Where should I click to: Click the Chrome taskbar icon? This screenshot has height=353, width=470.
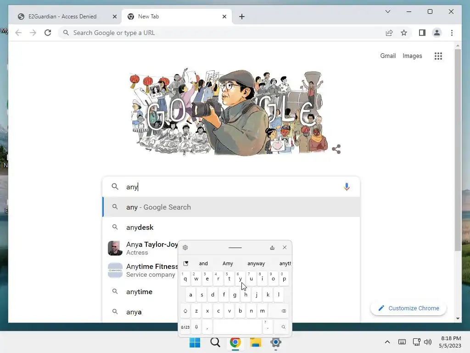click(x=235, y=342)
